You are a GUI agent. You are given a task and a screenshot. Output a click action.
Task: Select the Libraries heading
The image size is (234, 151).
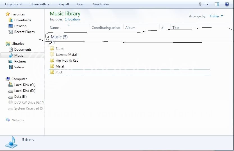click(x=18, y=44)
